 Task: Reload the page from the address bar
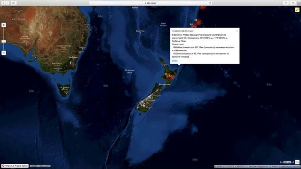(x=210, y=3)
